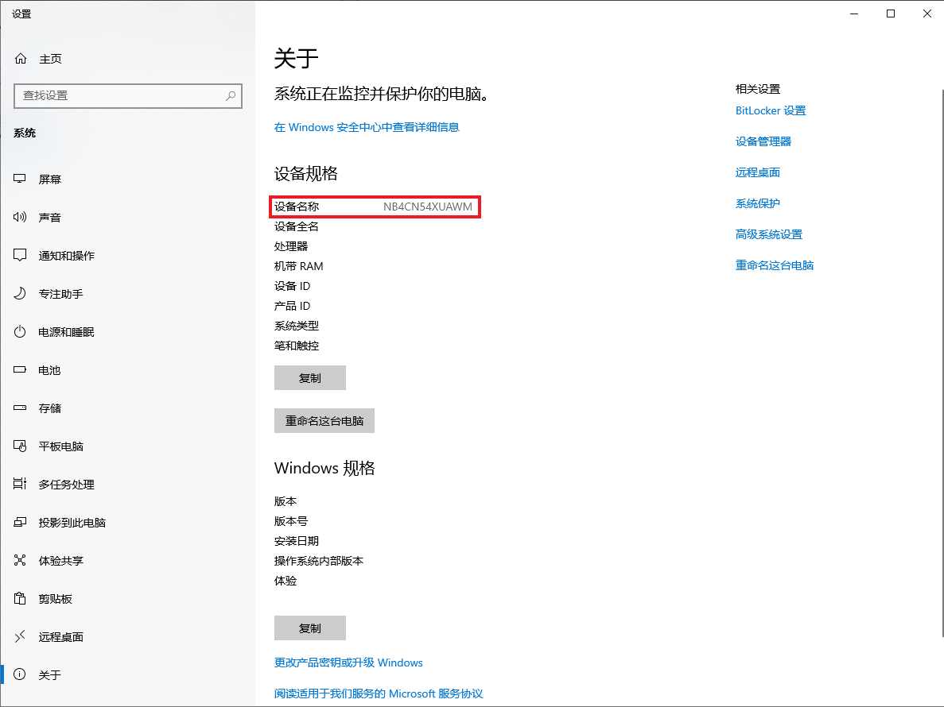Screen dimensions: 944x707
Task: Go to Tablet (平板电脑) settings
Action: coord(61,446)
